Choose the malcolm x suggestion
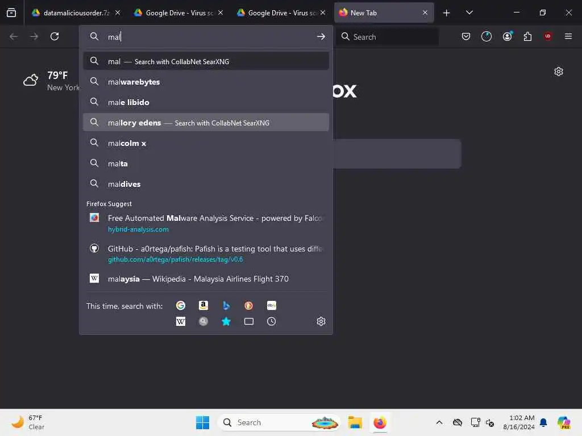Screen dimensions: 582x436 pos(206,142)
